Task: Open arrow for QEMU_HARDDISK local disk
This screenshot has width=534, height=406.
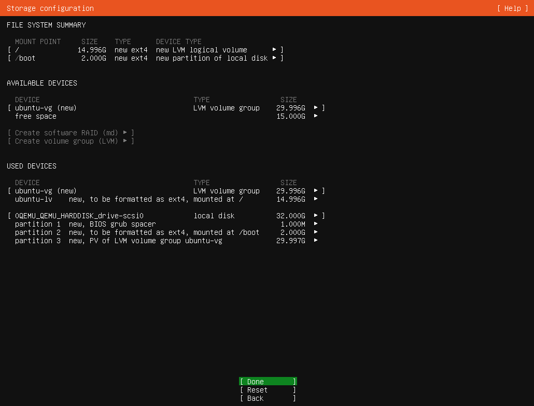Action: click(316, 216)
